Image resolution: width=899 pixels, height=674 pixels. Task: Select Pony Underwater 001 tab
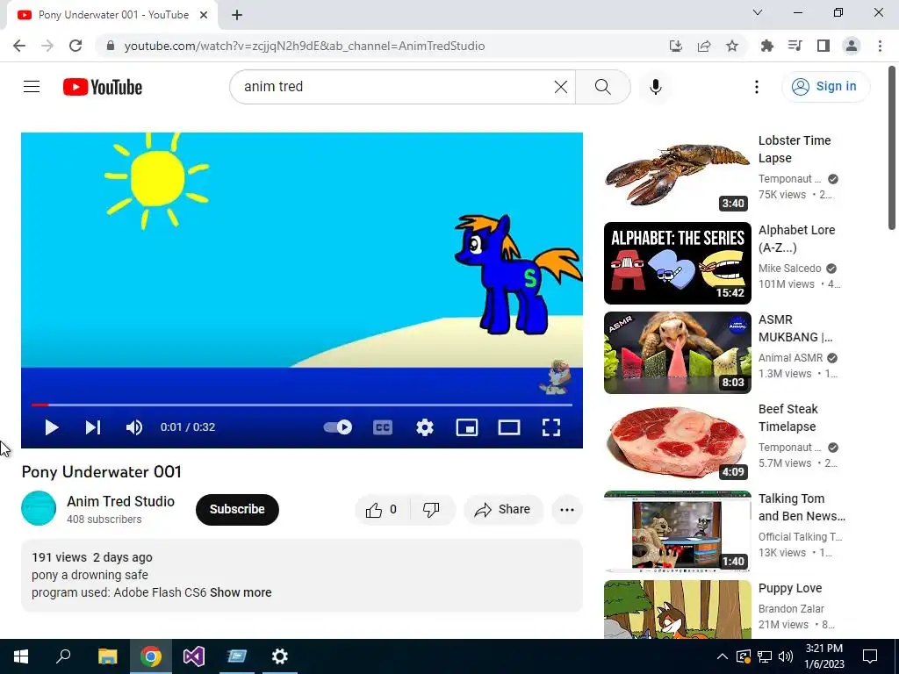112,16
